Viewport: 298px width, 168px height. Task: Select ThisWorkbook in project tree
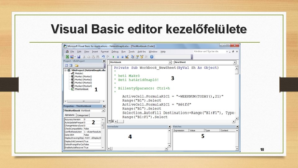point(82,89)
